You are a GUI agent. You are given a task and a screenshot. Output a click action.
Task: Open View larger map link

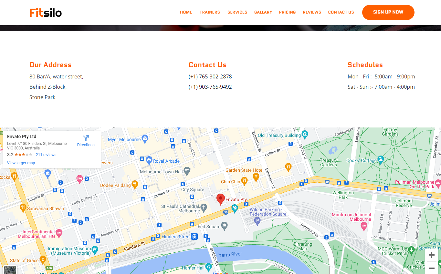tap(21, 163)
